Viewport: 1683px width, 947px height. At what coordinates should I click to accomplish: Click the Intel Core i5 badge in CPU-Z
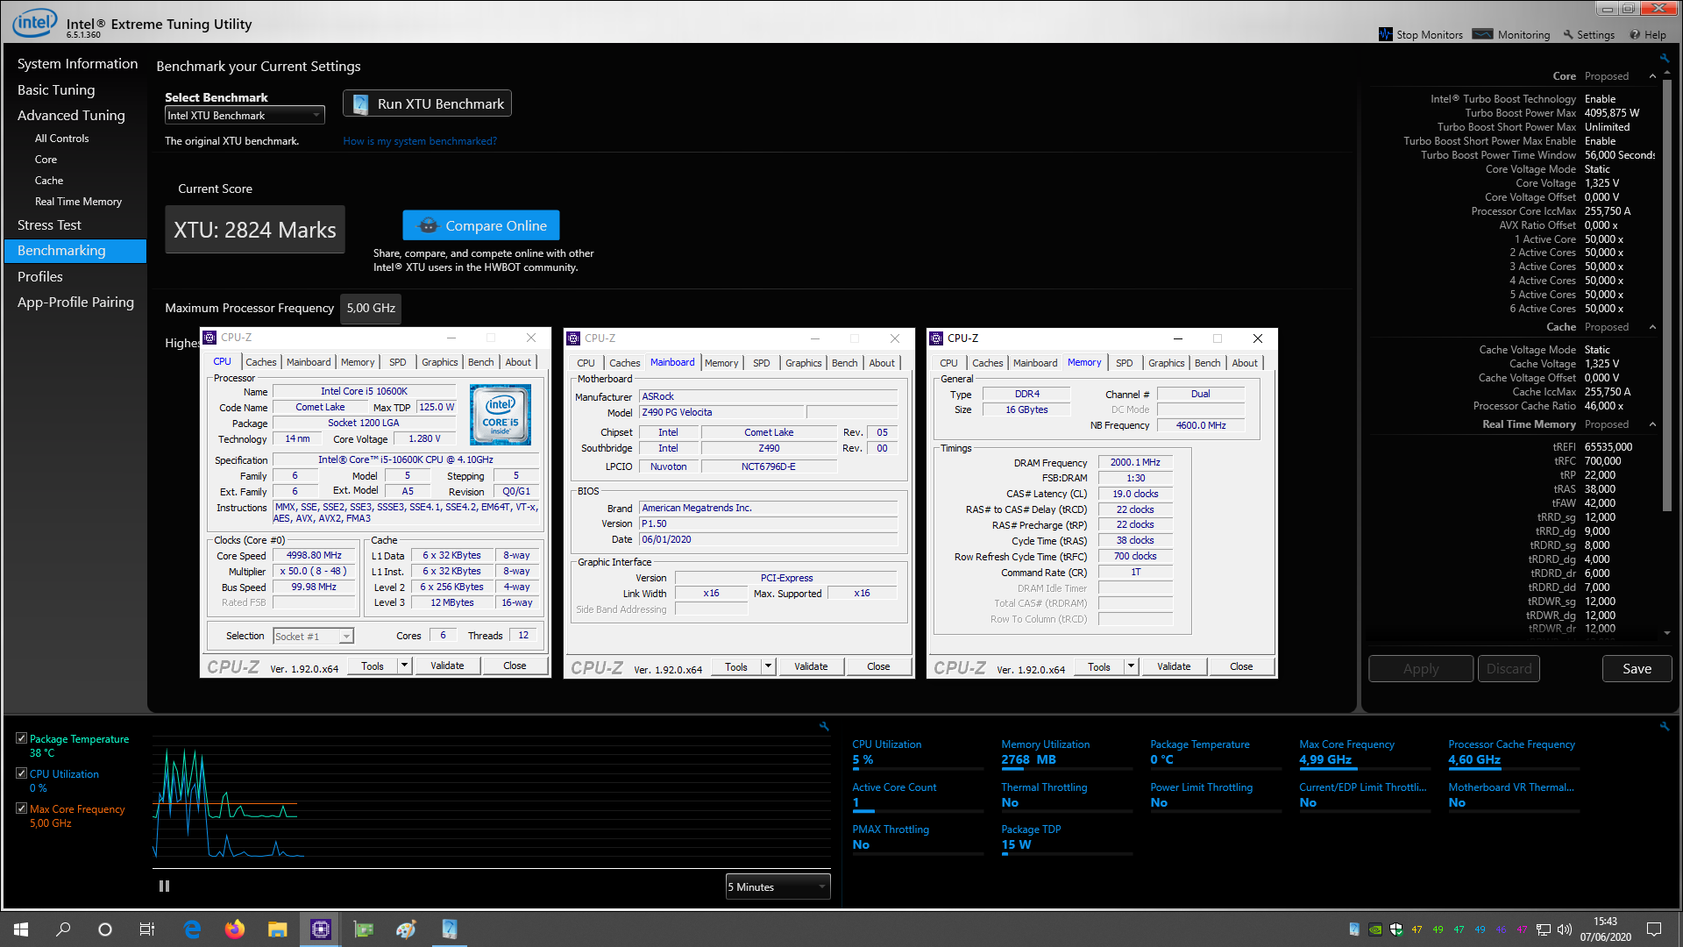tap(500, 415)
